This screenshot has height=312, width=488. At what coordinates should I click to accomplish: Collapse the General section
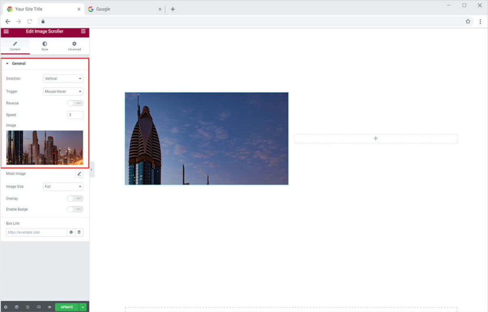18,63
